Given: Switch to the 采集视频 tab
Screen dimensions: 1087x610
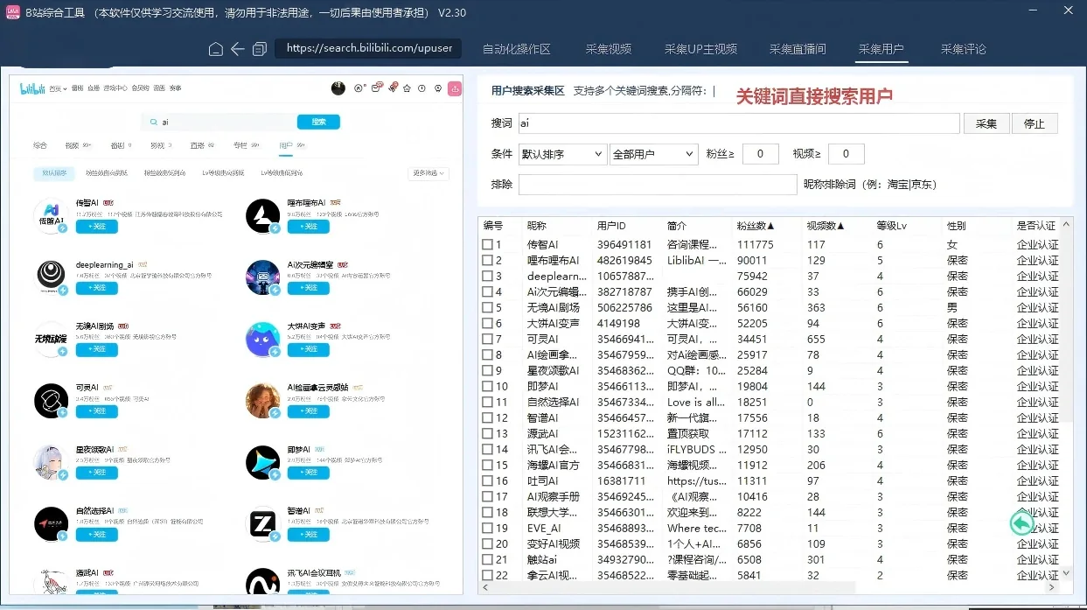Looking at the screenshot, I should pyautogui.click(x=609, y=49).
